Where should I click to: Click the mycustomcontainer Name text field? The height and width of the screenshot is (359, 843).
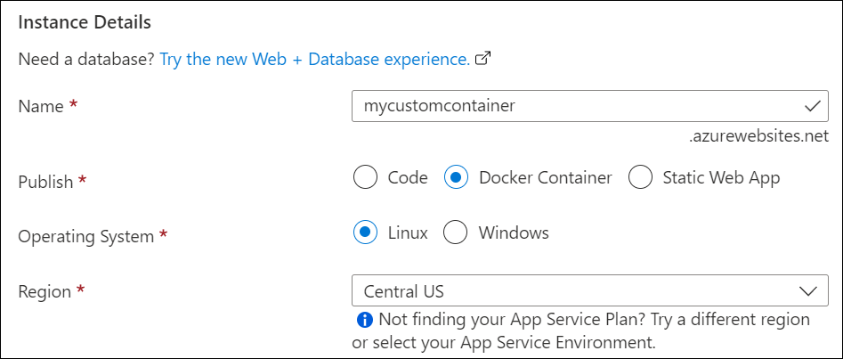tap(570, 106)
